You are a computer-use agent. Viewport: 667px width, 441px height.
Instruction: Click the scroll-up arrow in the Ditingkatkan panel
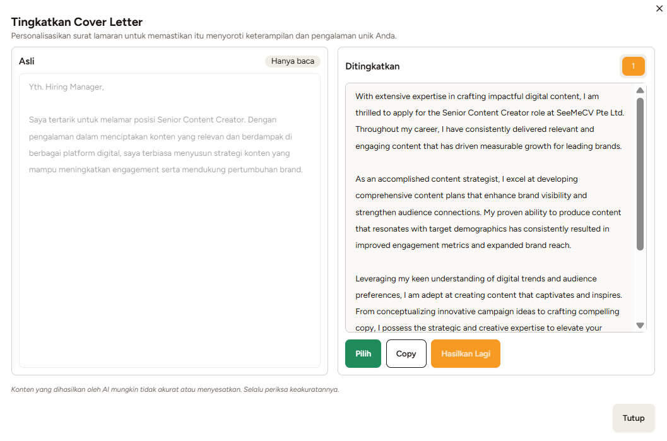[640, 90]
